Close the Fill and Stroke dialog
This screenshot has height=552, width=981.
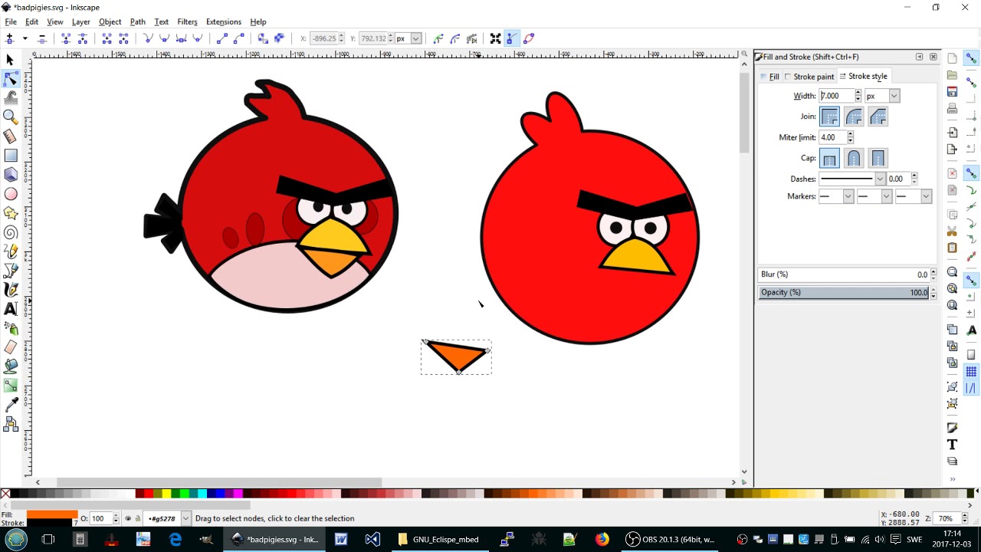(933, 57)
